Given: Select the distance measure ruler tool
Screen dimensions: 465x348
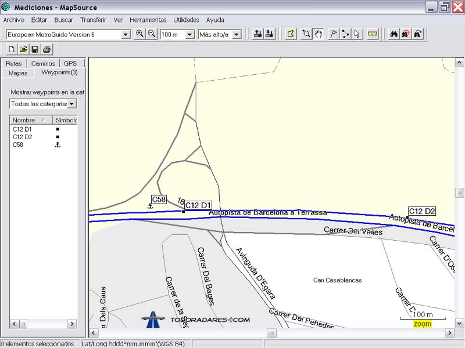Looking at the screenshot, I should (x=373, y=34).
